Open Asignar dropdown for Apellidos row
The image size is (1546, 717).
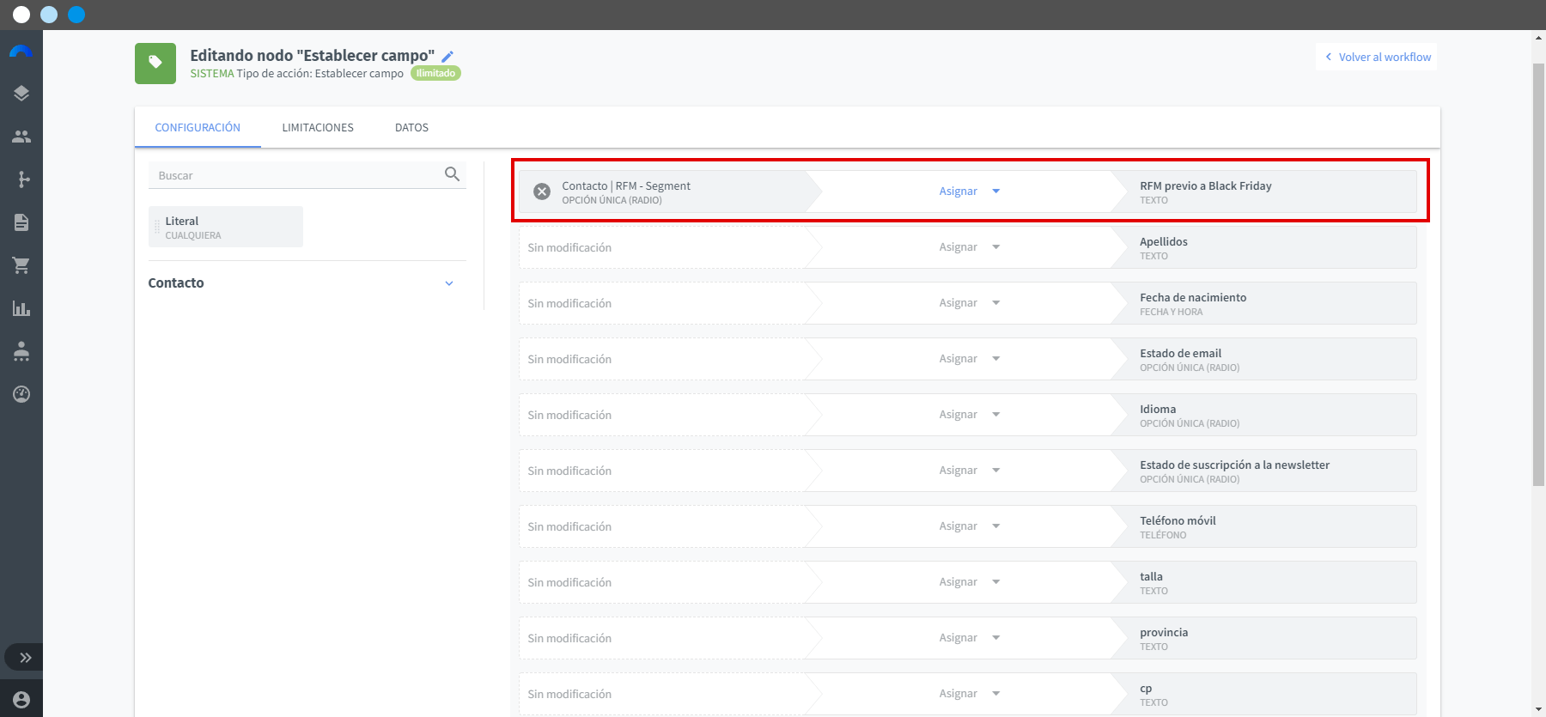coord(969,247)
